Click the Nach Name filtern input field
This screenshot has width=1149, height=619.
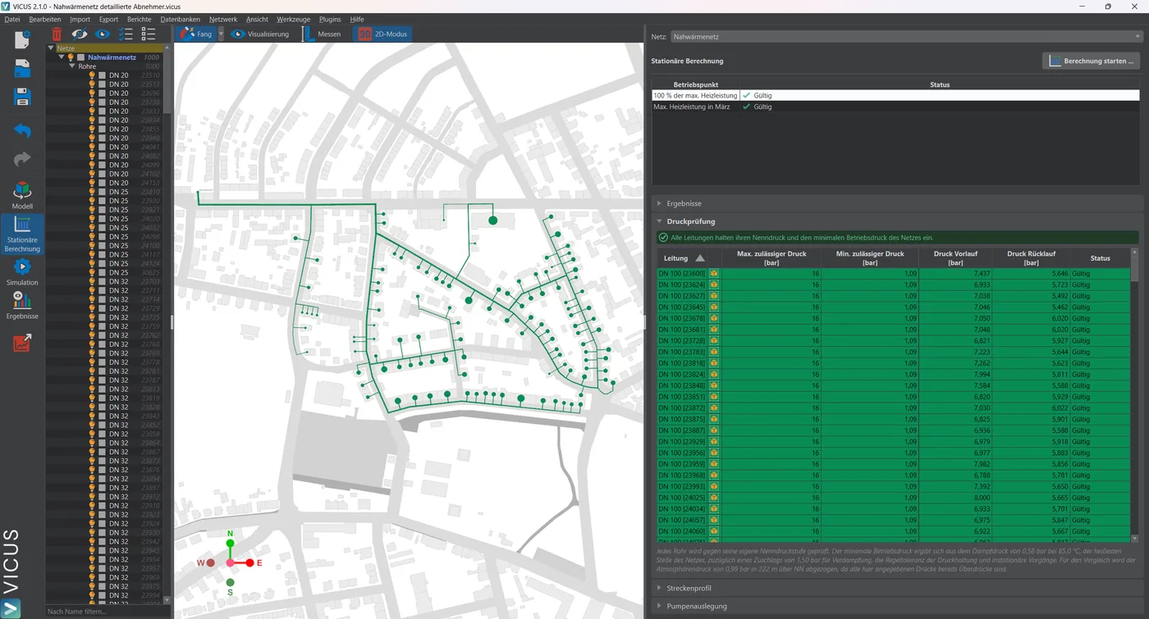coord(108,612)
